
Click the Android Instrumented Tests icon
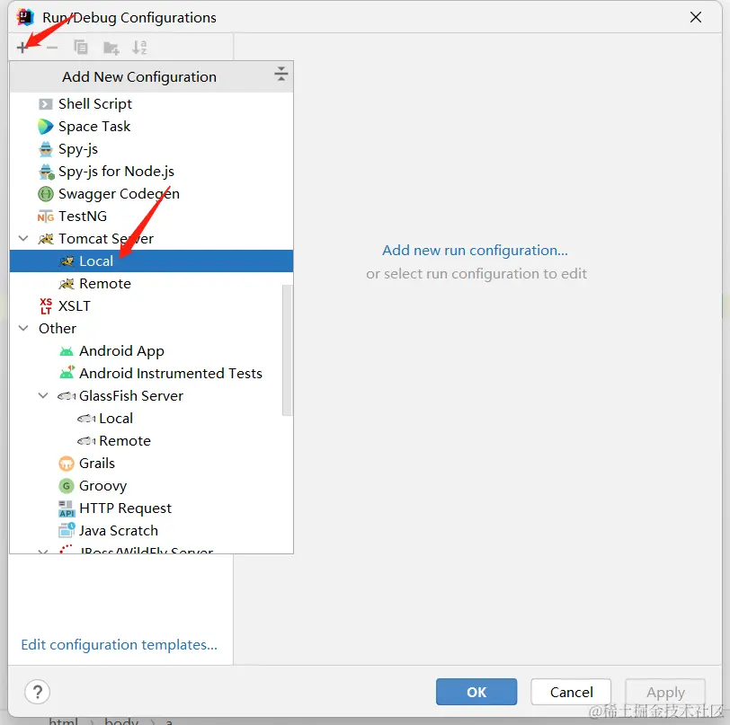67,373
